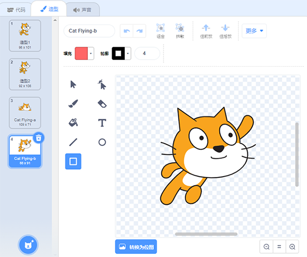Select the Cat Flying-a costume thumbnail
The height and width of the screenshot is (257, 307).
(25, 111)
